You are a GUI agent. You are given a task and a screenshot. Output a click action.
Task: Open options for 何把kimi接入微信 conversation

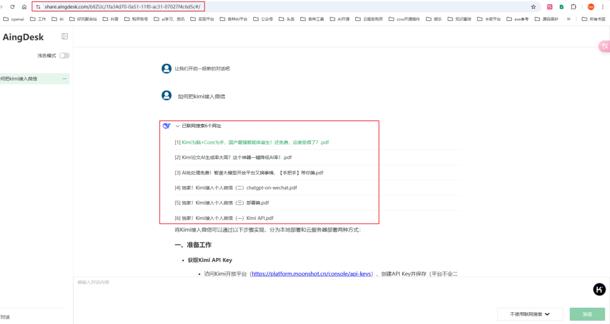[x=64, y=79]
